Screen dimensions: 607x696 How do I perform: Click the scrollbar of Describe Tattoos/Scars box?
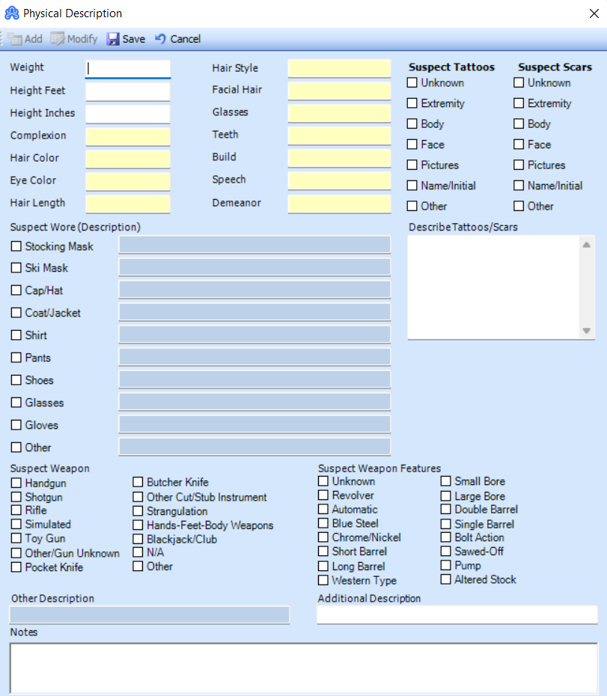[586, 288]
